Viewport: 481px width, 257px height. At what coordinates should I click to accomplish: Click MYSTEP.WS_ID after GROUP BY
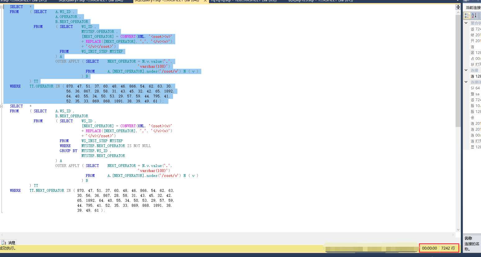[95, 151]
